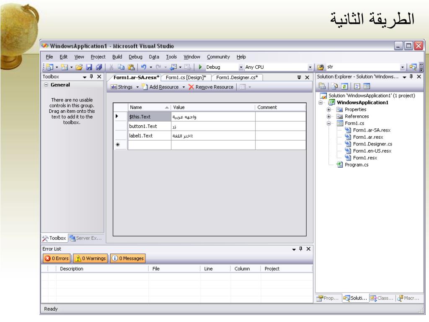
Task: Open the str find combo box dropdown
Action: coord(403,67)
